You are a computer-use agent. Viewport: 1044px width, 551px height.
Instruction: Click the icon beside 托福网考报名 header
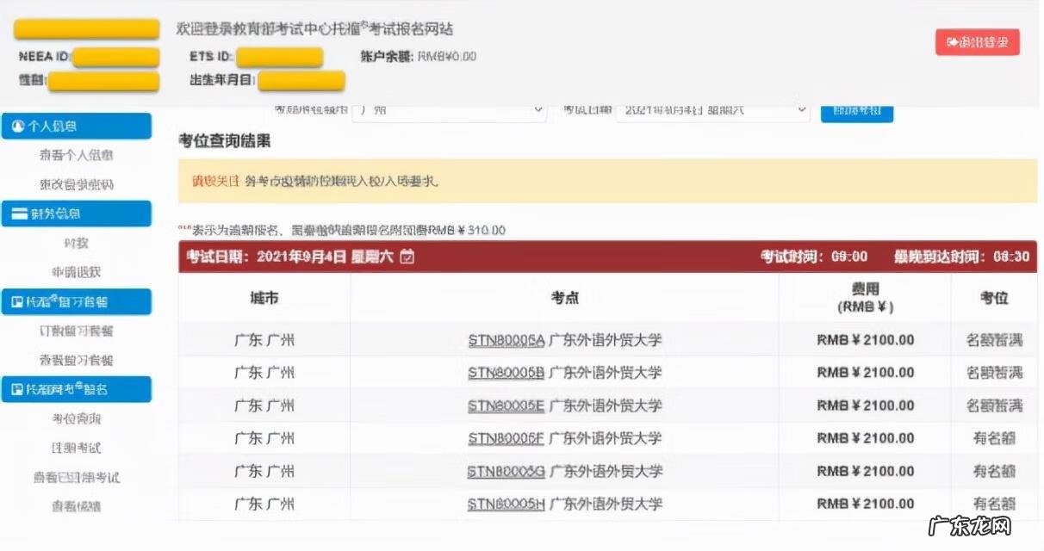tap(19, 389)
